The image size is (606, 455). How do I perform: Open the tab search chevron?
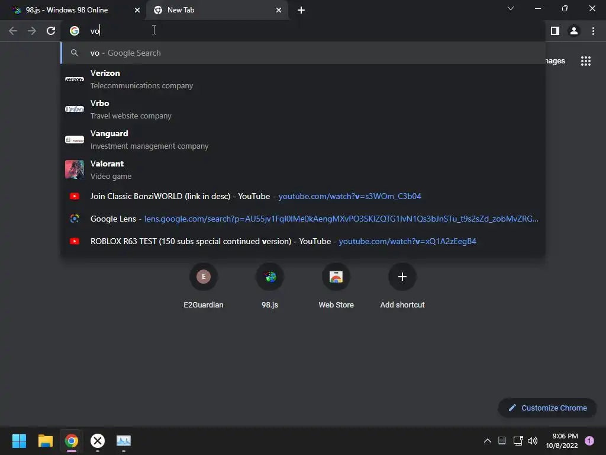click(x=511, y=8)
